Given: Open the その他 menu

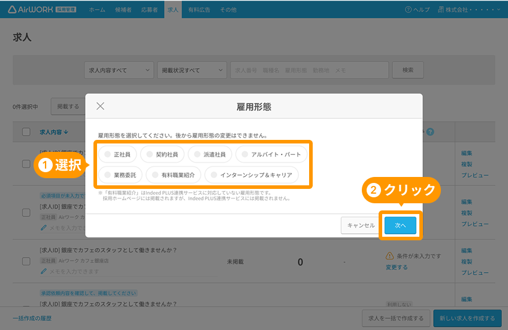Looking at the screenshot, I should click(228, 10).
